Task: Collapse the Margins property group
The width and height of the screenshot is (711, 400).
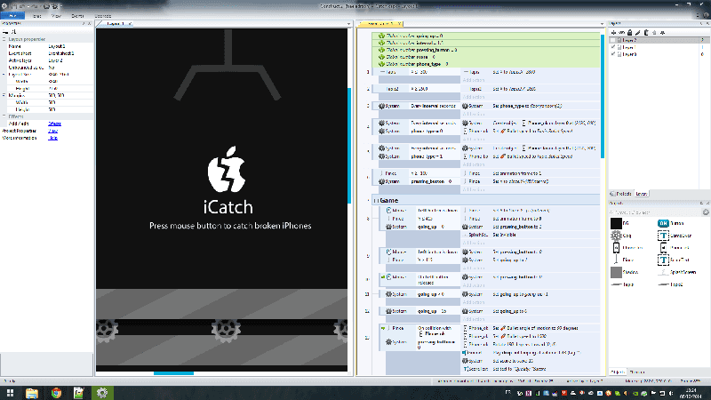Action: (x=4, y=95)
